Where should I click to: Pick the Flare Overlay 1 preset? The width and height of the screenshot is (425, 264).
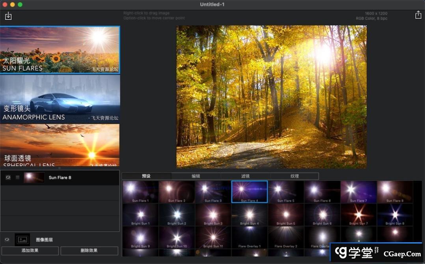250,238
